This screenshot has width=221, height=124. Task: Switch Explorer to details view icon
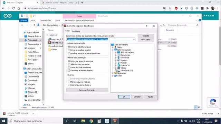[196, 107]
